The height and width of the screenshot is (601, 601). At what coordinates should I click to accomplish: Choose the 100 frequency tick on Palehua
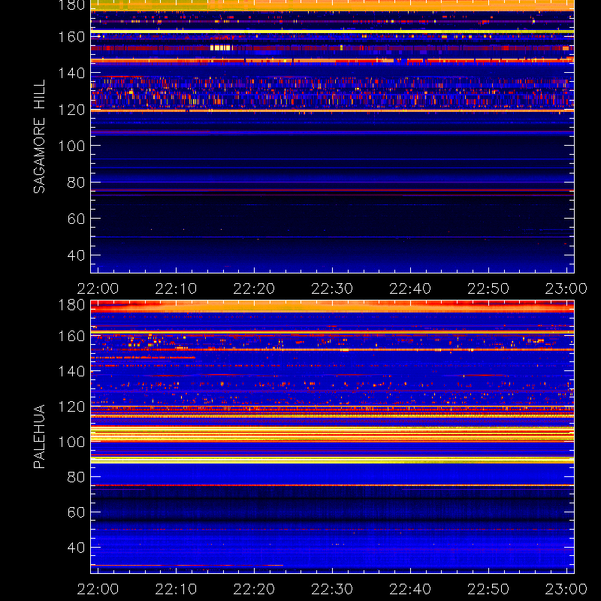(x=71, y=442)
